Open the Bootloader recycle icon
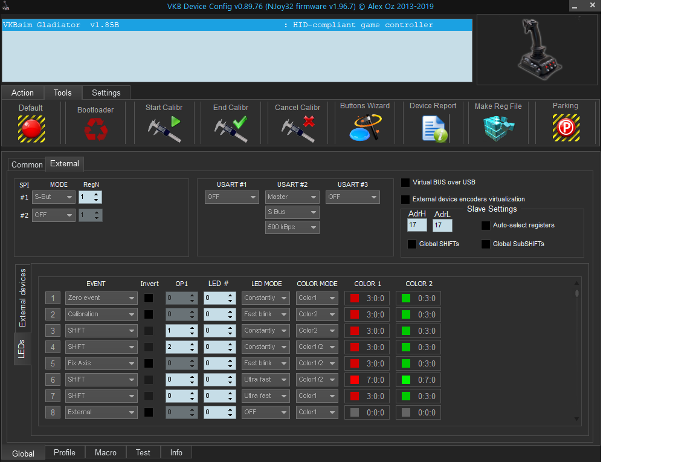Image resolution: width=696 pixels, height=462 pixels. click(x=95, y=128)
